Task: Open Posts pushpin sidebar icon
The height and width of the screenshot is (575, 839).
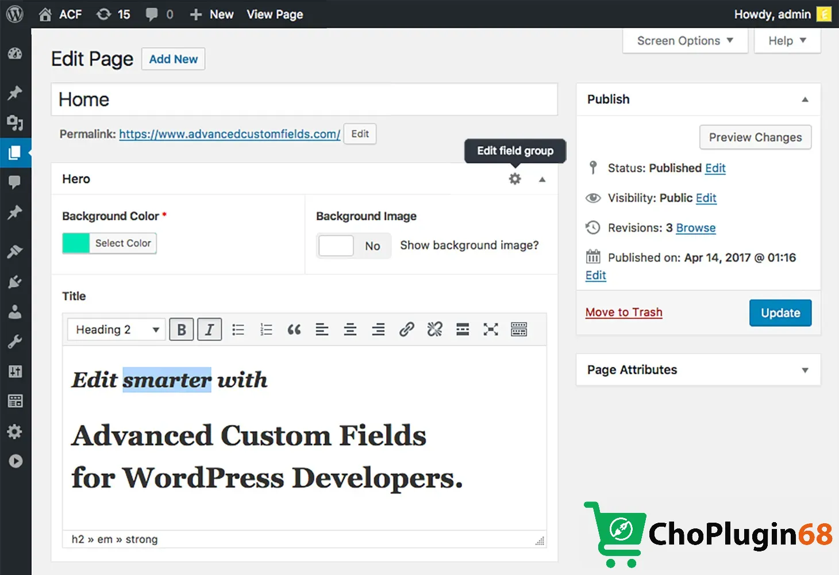Action: click(15, 92)
